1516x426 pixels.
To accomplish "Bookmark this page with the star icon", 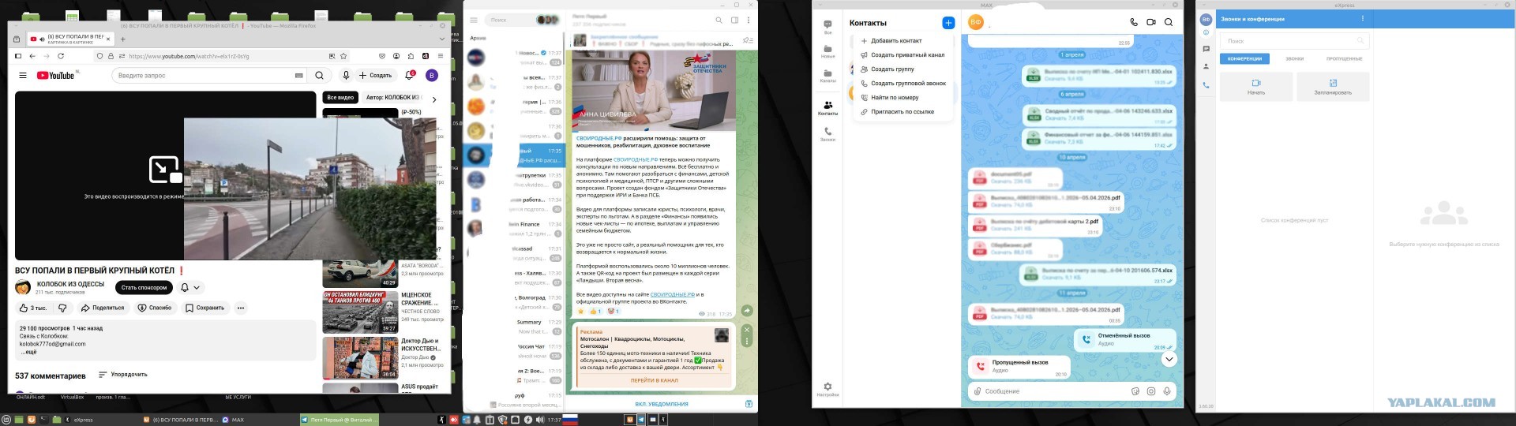I will pyautogui.click(x=343, y=56).
